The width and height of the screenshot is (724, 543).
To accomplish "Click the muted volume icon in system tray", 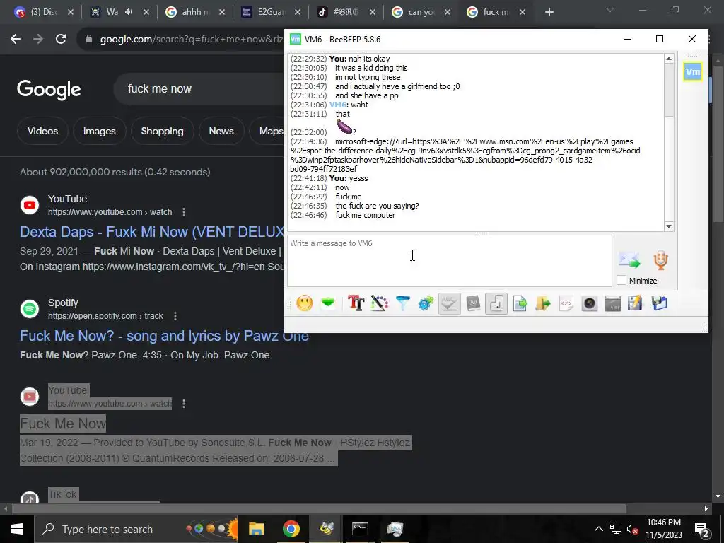I will click(x=632, y=529).
